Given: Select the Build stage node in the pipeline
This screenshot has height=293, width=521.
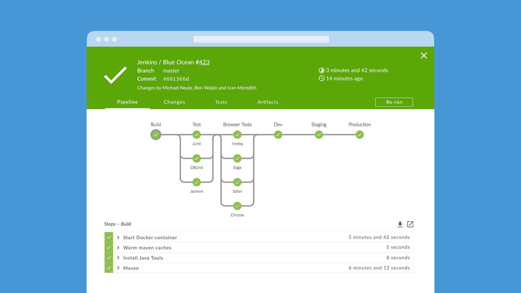Looking at the screenshot, I should [156, 135].
